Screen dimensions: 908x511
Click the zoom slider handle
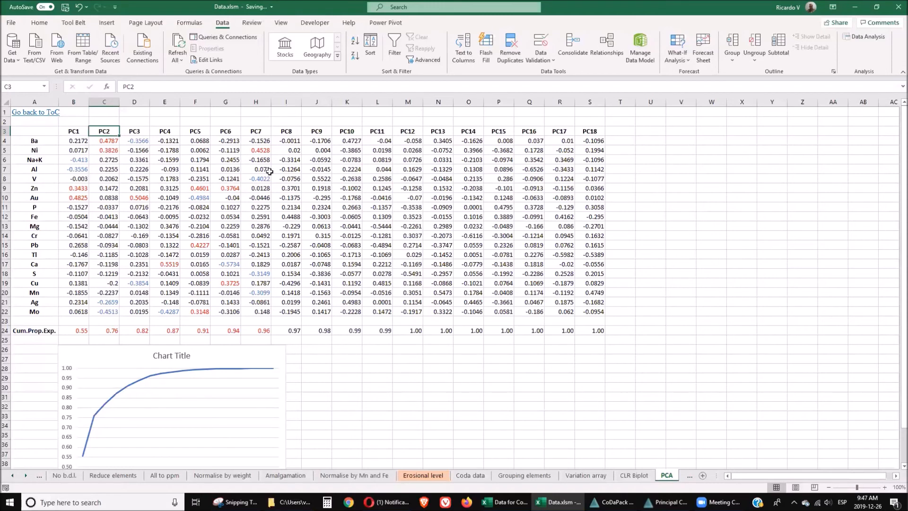pyautogui.click(x=856, y=487)
